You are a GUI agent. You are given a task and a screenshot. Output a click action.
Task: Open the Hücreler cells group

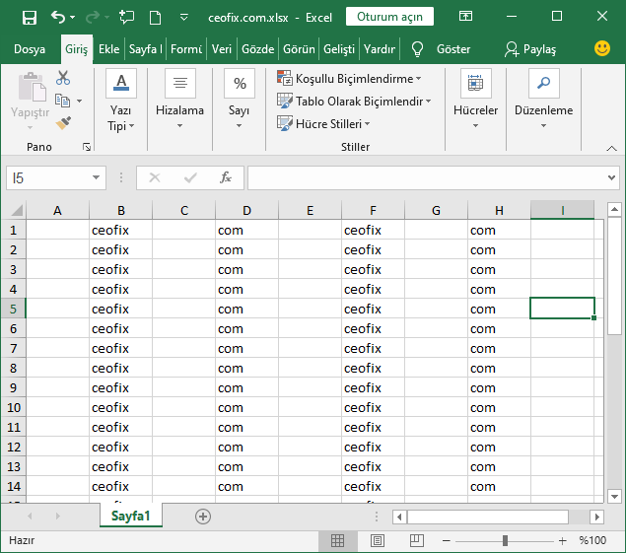click(x=475, y=100)
